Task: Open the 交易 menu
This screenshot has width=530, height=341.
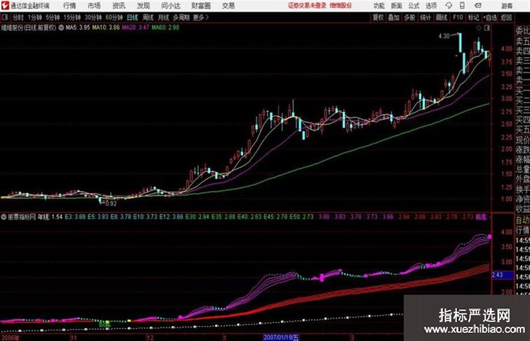Action: (x=228, y=6)
